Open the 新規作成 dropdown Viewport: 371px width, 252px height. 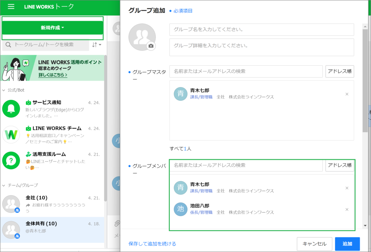[52, 28]
